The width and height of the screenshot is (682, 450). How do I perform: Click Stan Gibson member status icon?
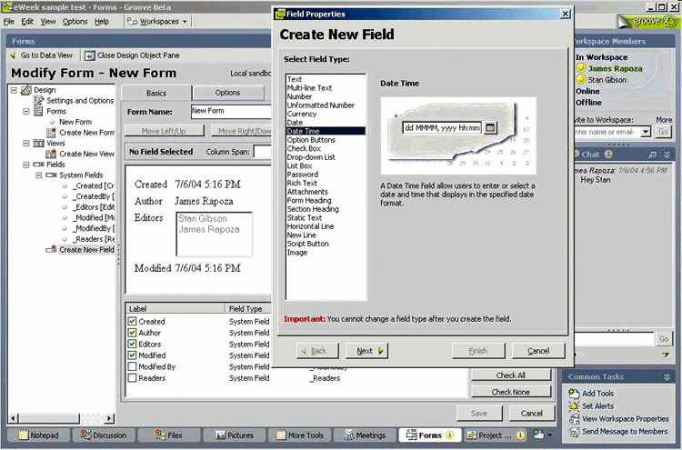581,79
